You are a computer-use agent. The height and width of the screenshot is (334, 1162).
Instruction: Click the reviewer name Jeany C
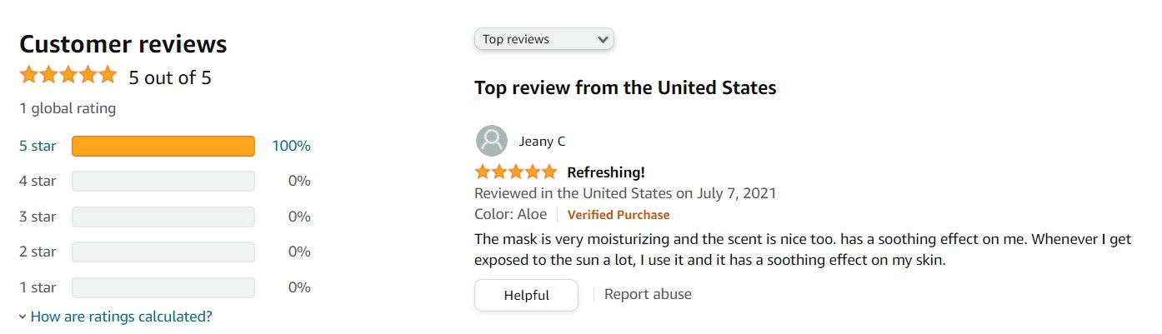[542, 142]
